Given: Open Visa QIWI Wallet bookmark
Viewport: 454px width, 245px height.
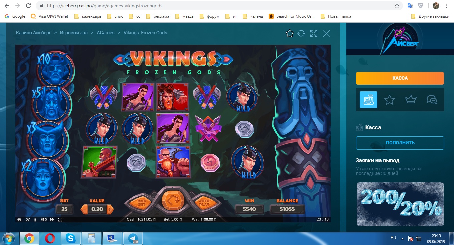Looking at the screenshot, I should click(x=49, y=16).
